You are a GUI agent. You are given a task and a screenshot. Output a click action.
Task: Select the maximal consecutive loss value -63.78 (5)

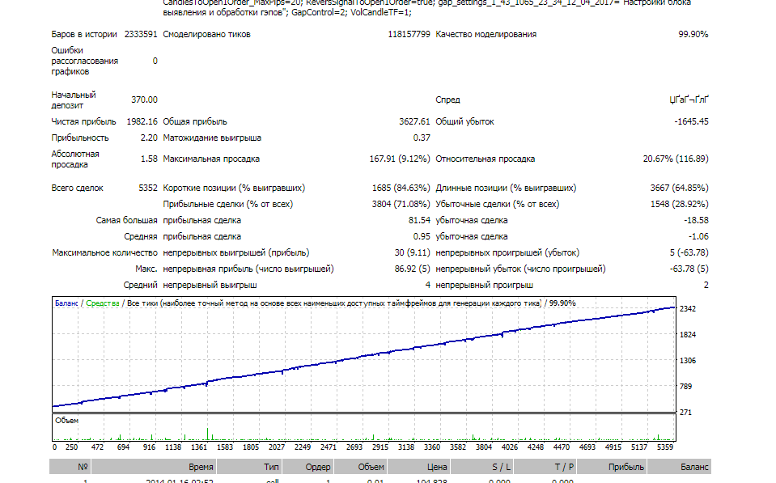(689, 269)
